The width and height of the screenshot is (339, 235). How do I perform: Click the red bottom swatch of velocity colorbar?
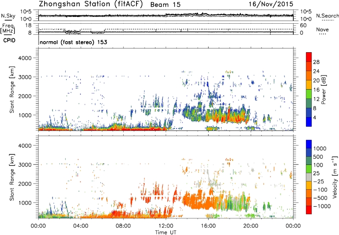[x=309, y=210]
